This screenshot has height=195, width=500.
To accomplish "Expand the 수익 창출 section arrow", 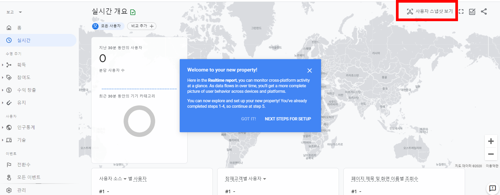I will tap(3, 90).
